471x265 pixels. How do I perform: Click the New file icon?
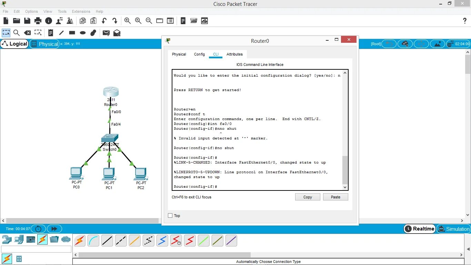tap(6, 21)
